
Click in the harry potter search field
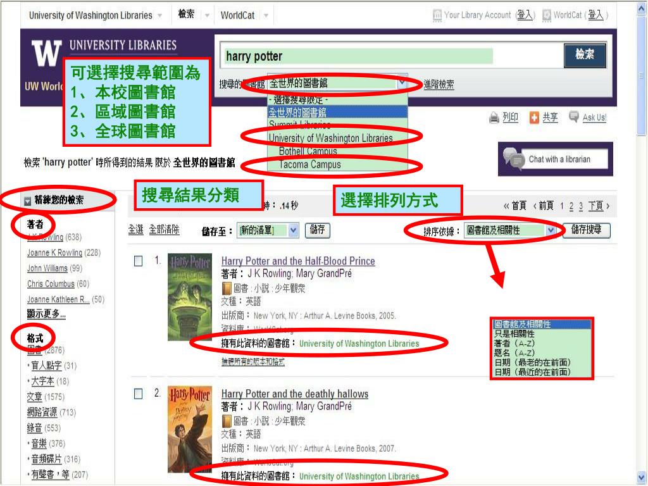click(x=359, y=56)
